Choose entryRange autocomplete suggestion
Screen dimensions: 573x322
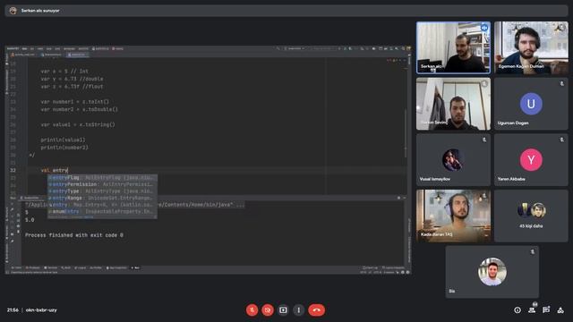[x=102, y=198]
